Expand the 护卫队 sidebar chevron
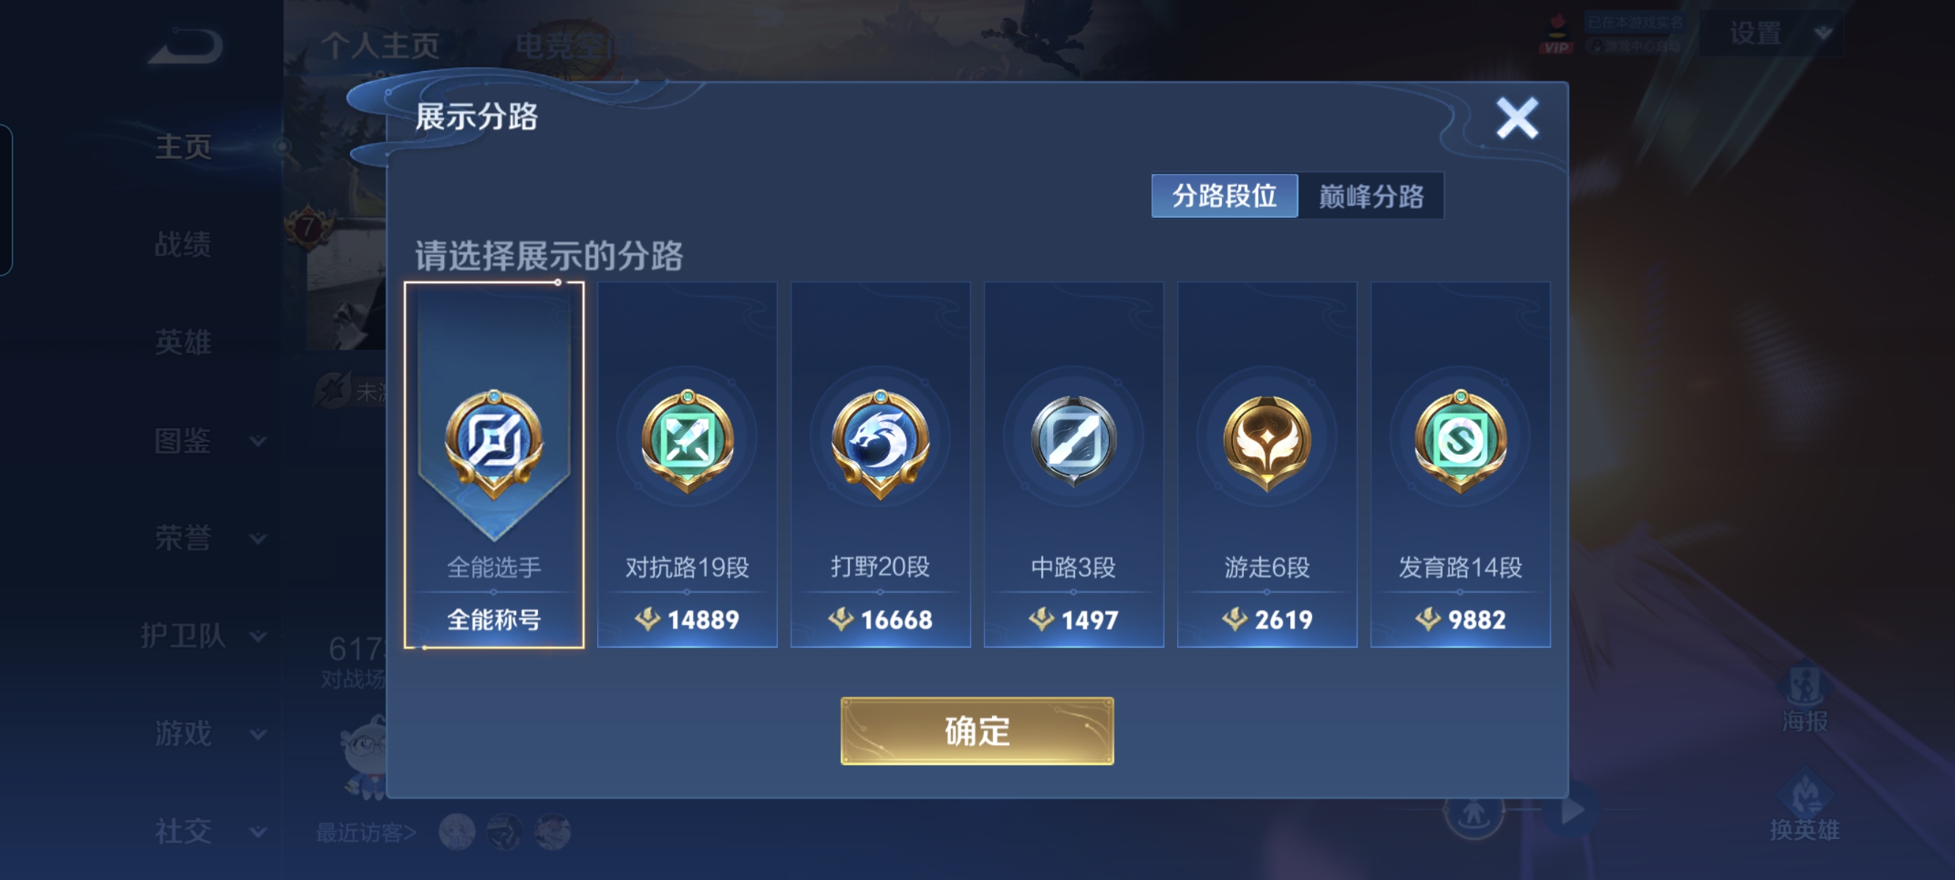The width and height of the screenshot is (1955, 880). coord(258,636)
